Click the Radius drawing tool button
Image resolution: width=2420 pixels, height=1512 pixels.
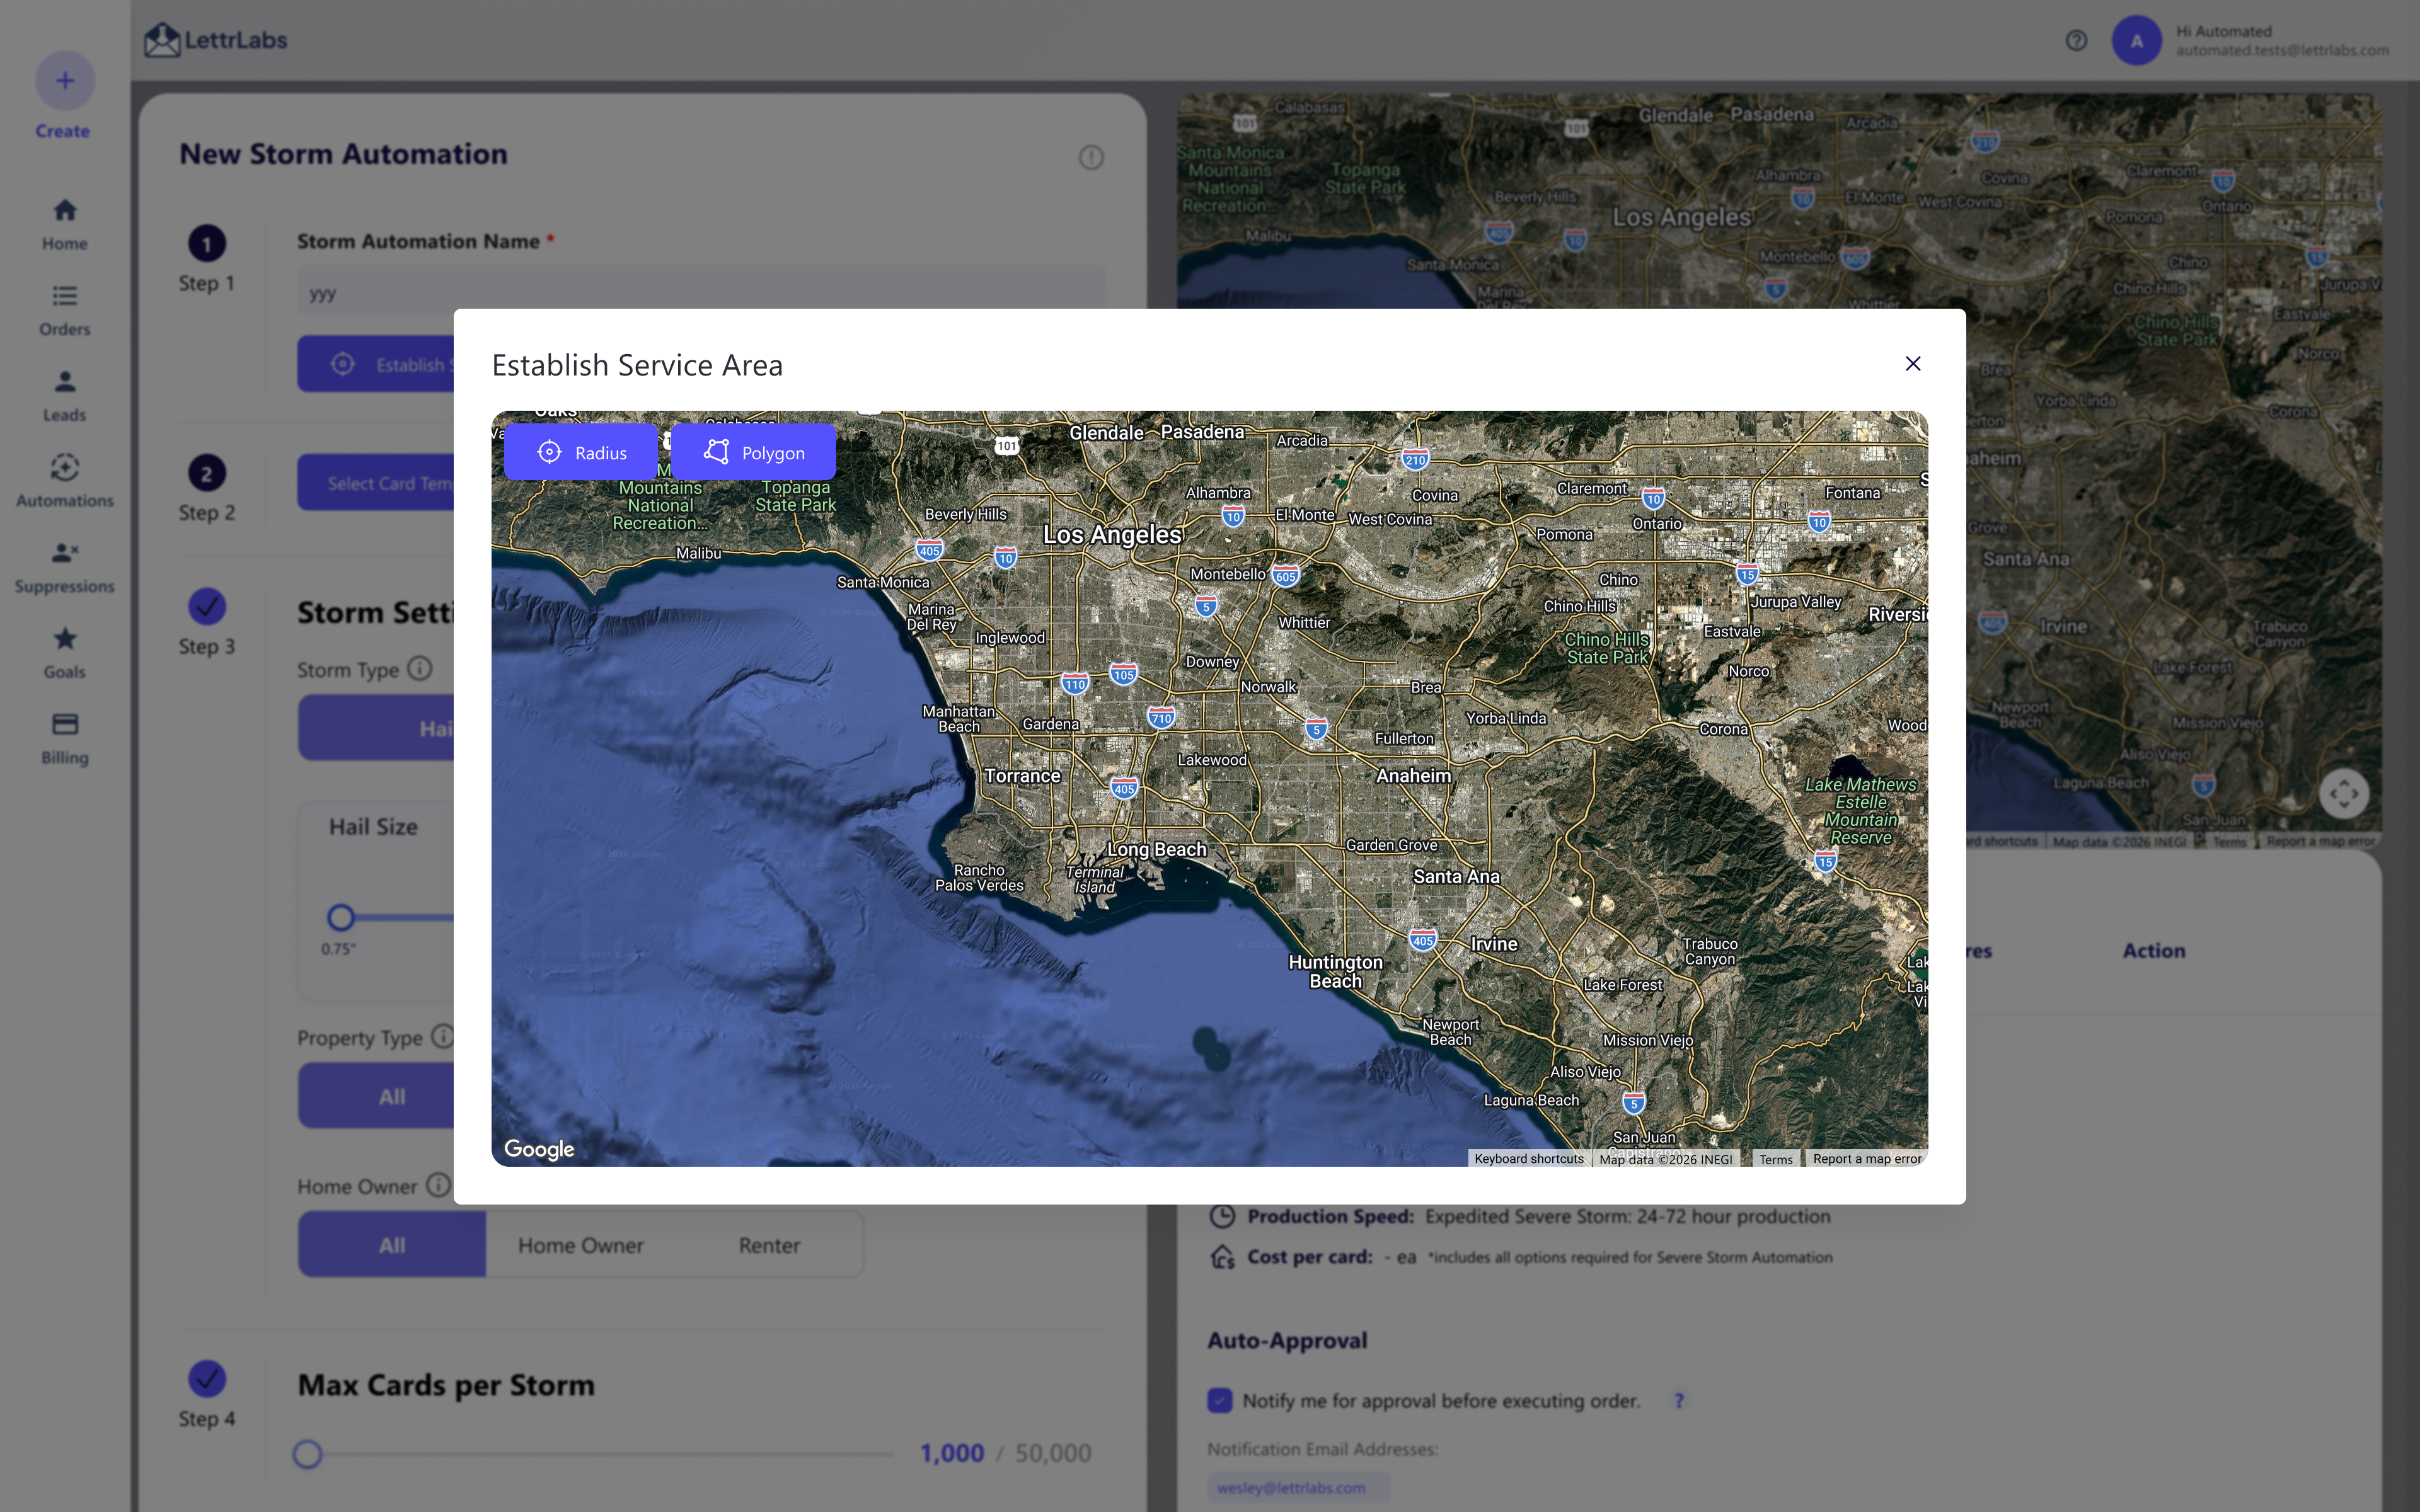coord(581,452)
